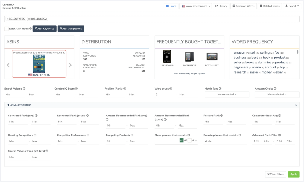The height and width of the screenshot is (182, 304).
Task: Click the green Apply button
Action: click(294, 174)
